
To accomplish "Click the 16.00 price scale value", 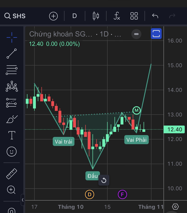I will [175, 41].
